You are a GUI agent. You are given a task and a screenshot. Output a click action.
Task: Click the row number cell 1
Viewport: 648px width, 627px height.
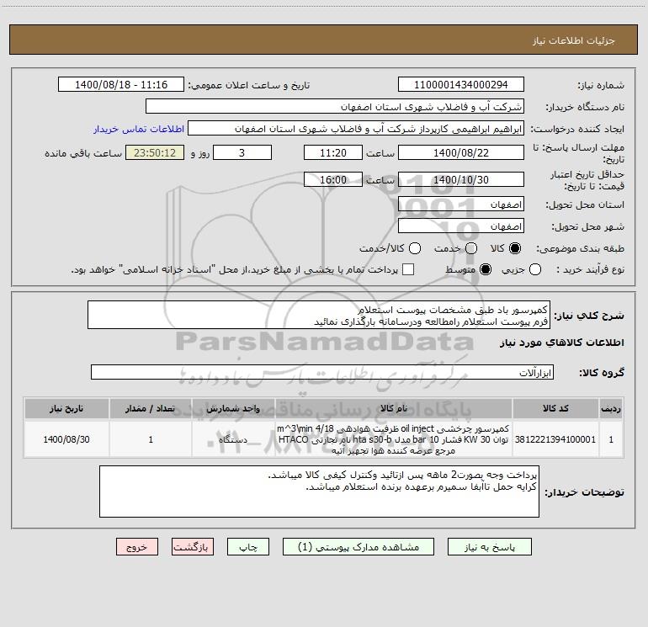(611, 439)
